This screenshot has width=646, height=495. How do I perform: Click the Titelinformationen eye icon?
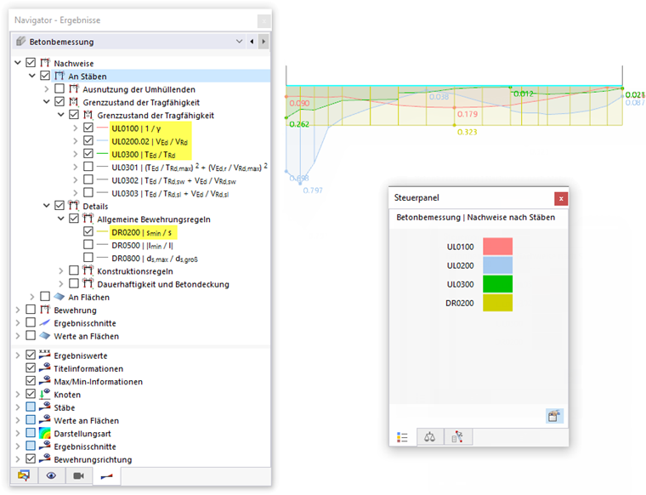[44, 367]
